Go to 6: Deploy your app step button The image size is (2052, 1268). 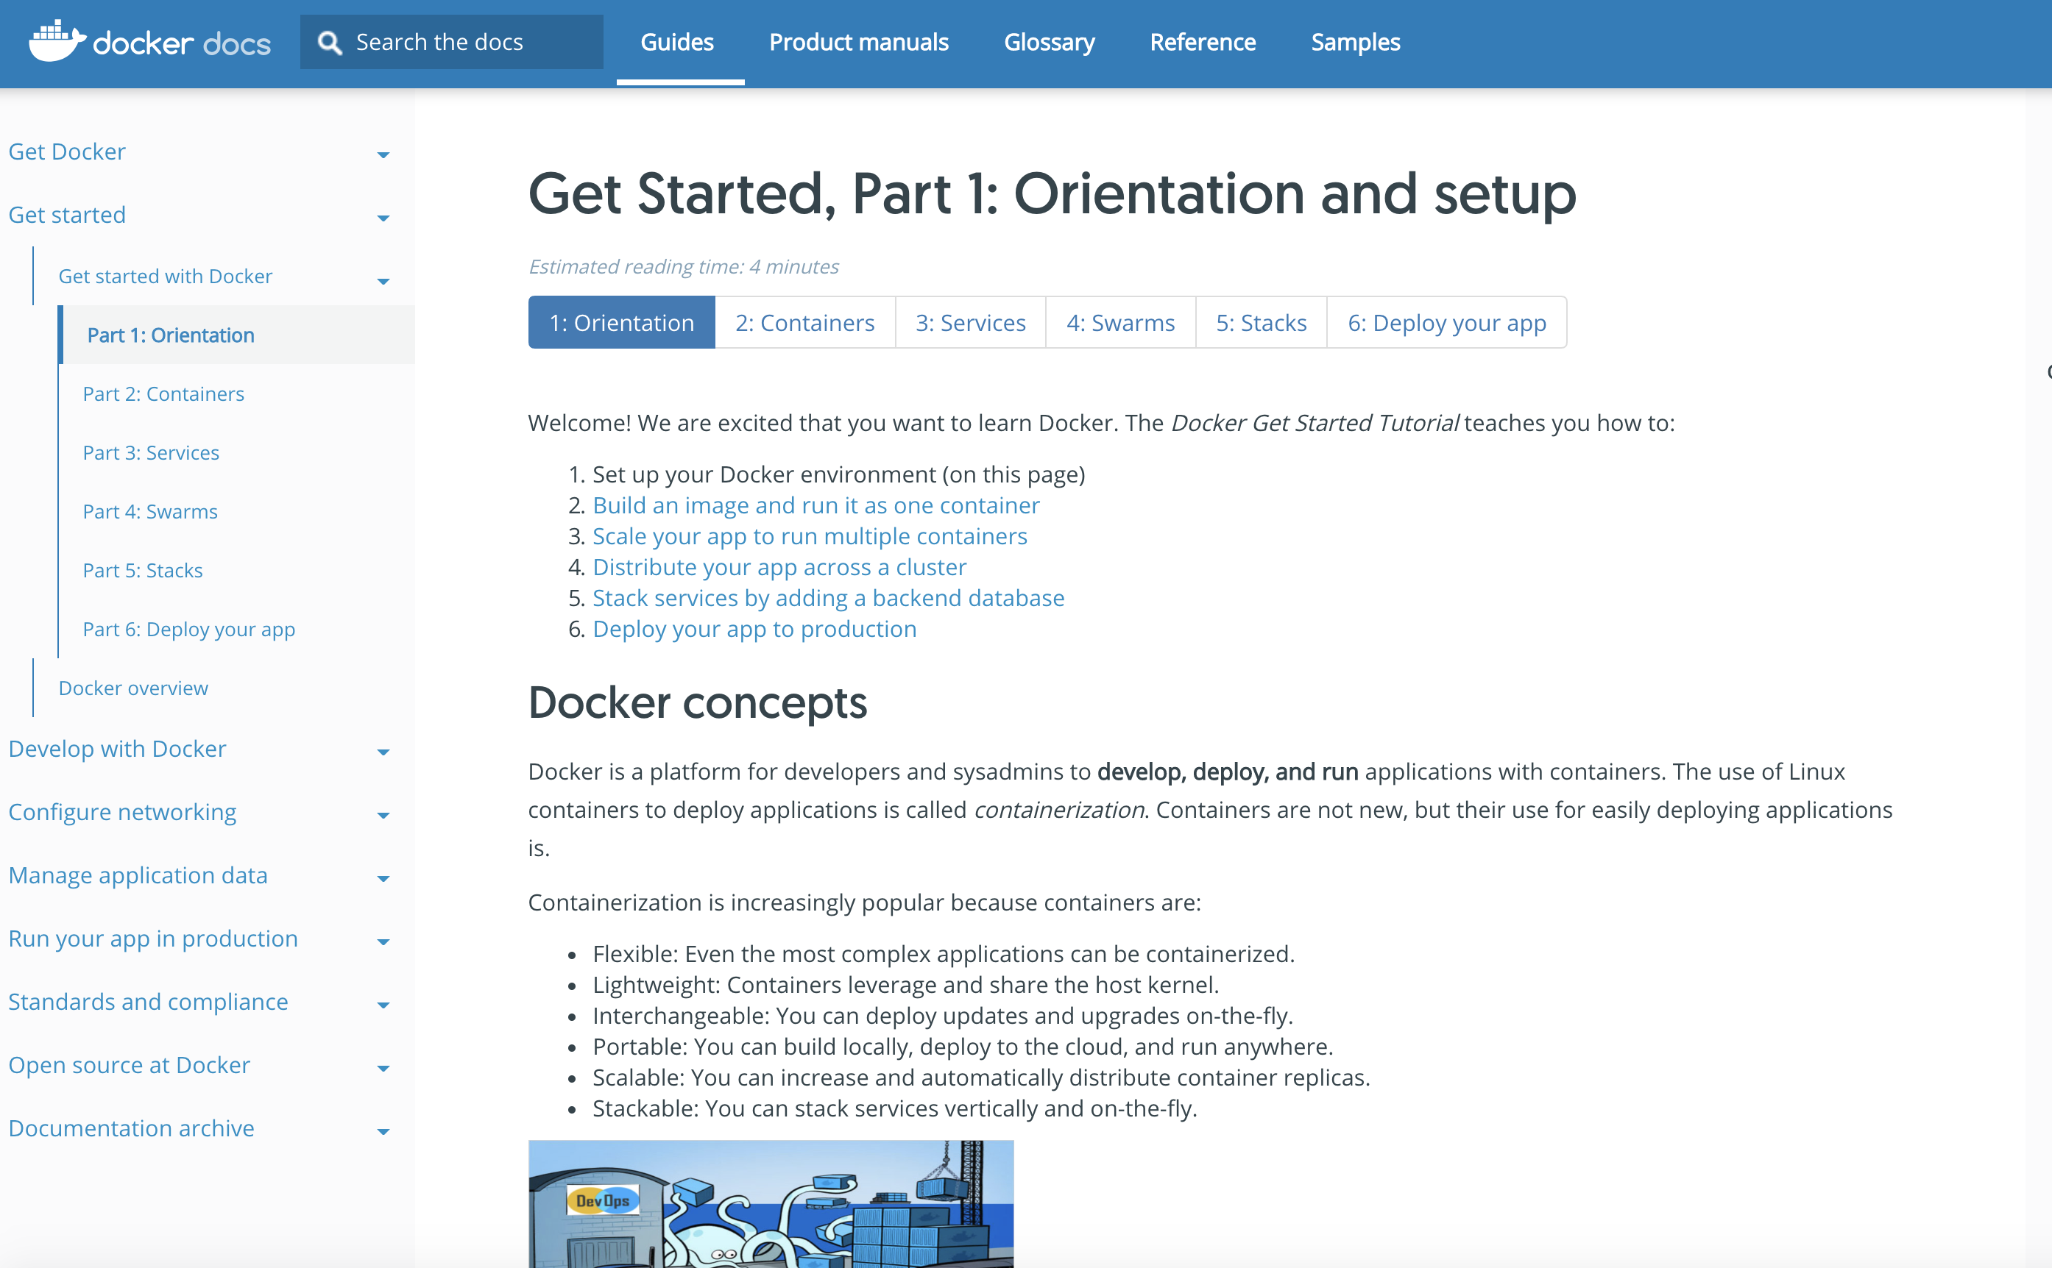1447,322
